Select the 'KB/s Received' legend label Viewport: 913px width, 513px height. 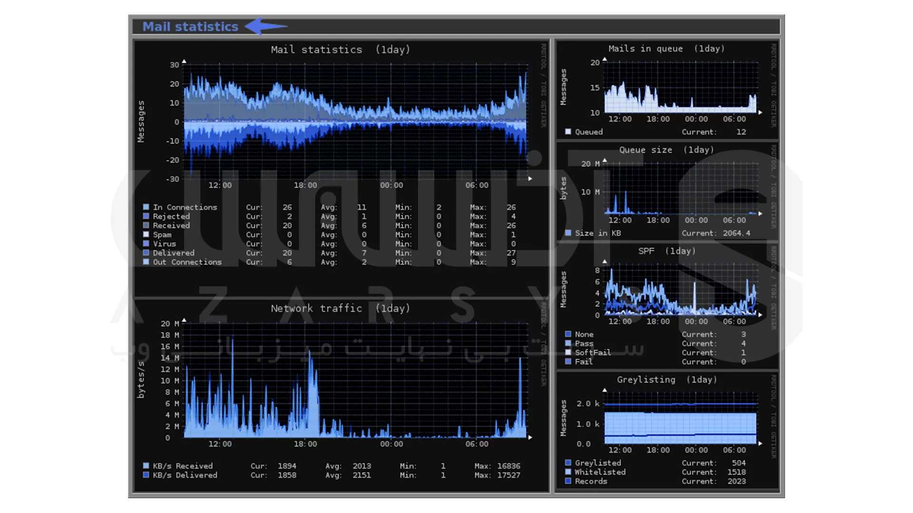[x=183, y=466]
